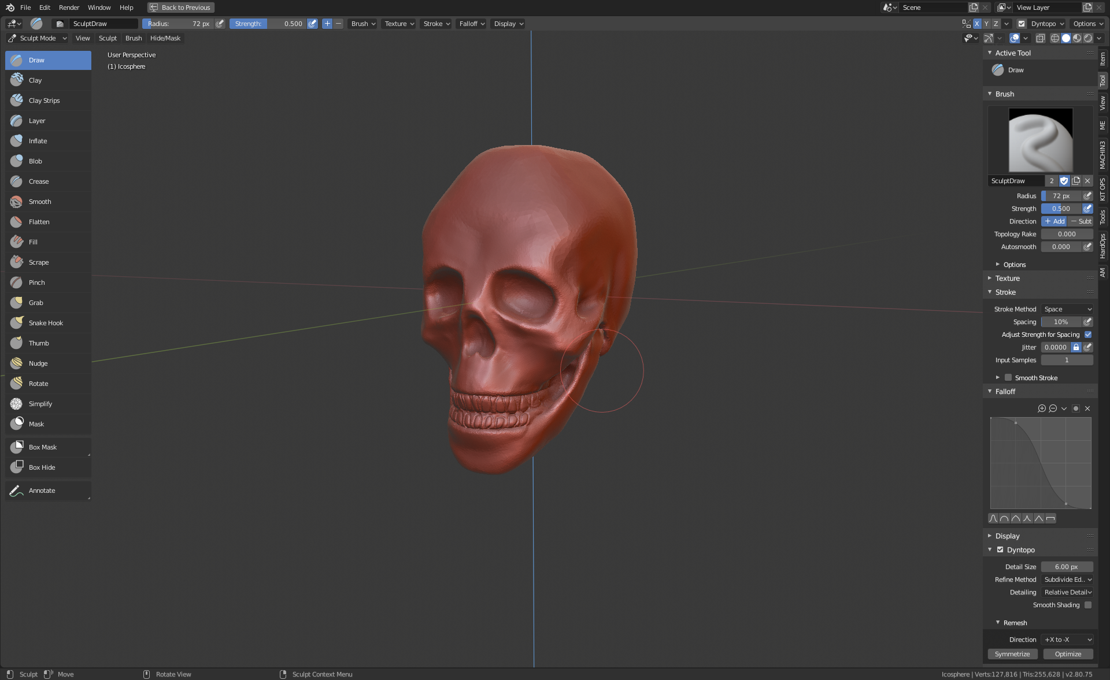Image resolution: width=1110 pixels, height=680 pixels.
Task: Open the Hide/Mask menu
Action: click(165, 38)
